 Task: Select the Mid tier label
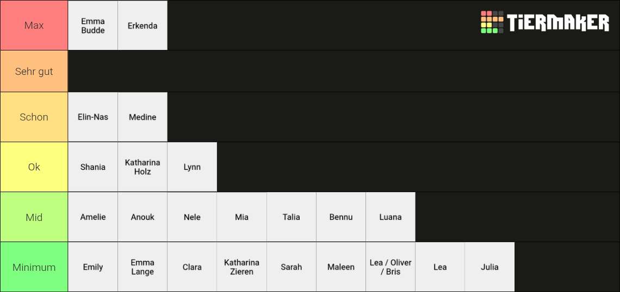(34, 217)
